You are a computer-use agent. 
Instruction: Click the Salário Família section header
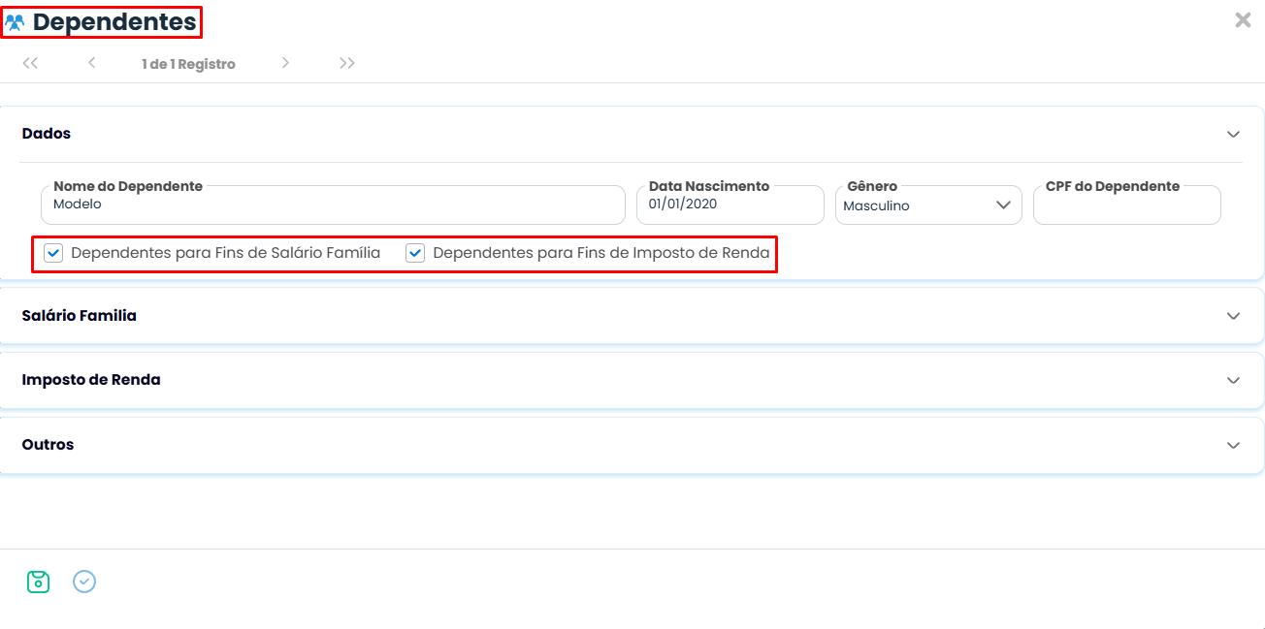(x=632, y=316)
